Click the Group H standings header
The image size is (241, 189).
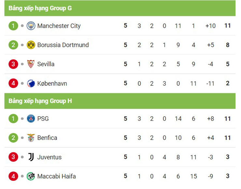120,101
